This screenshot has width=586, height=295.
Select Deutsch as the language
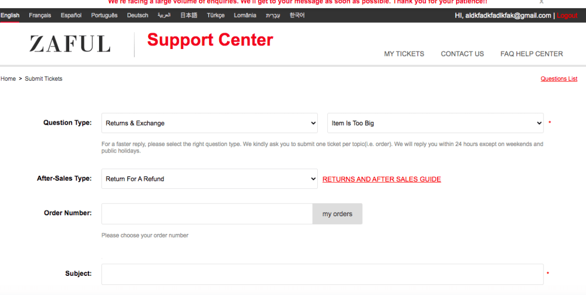(x=137, y=16)
